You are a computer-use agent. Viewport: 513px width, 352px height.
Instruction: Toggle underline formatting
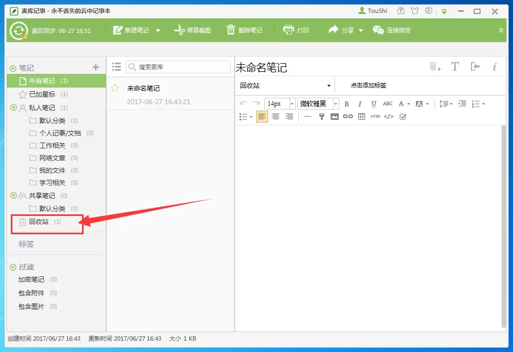374,104
